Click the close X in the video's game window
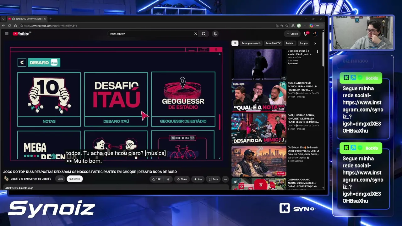 pyautogui.click(x=216, y=50)
